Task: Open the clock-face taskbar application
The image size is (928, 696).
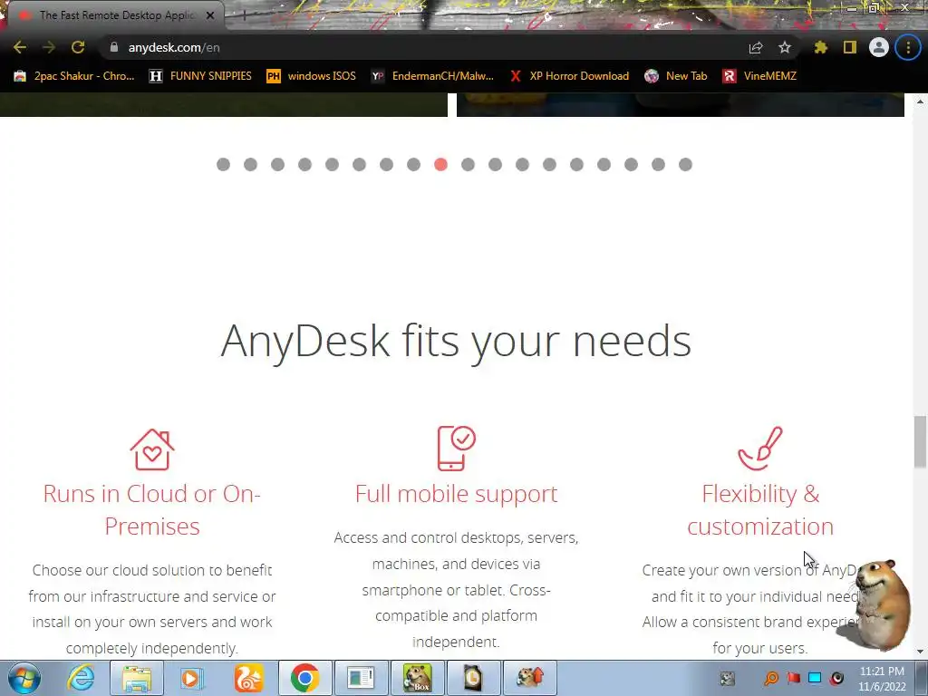Action: click(473, 678)
